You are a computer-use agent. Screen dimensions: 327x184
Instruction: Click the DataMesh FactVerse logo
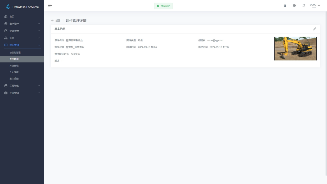tap(8, 7)
